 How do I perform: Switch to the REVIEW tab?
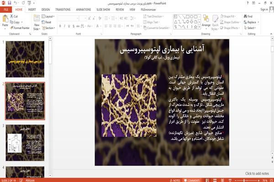click(120, 10)
